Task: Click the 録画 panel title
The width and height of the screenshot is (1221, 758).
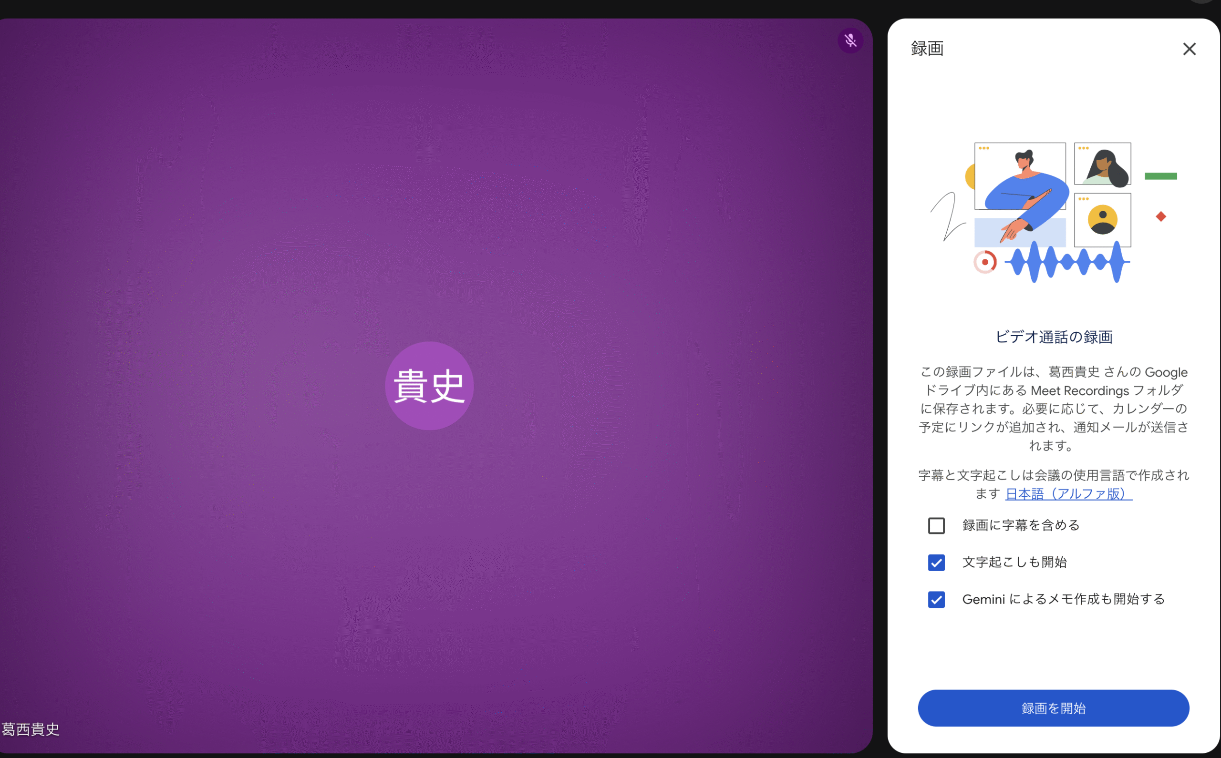Action: point(927,49)
